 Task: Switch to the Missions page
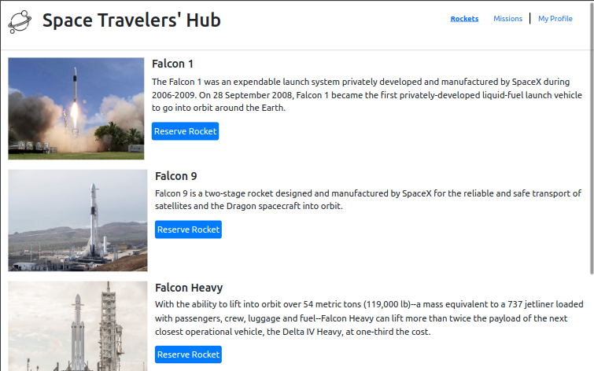pos(507,19)
